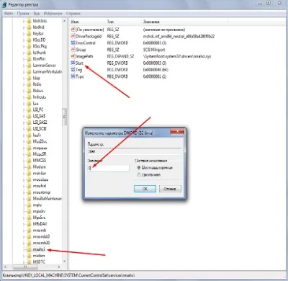Click the Modem folder icon
This screenshot has height=281, width=288.
tap(29, 166)
